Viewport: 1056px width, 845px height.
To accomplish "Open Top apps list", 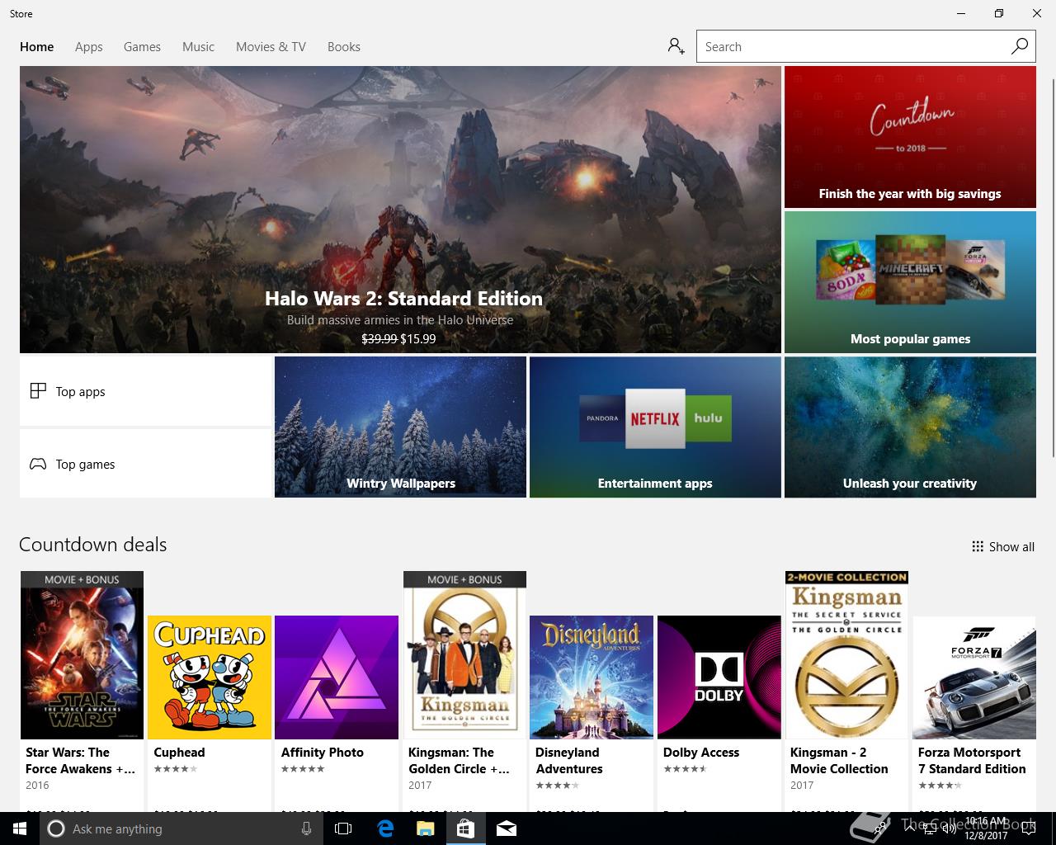I will (146, 391).
